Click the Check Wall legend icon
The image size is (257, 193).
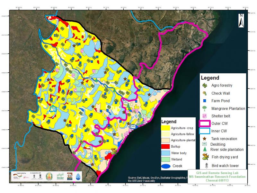coord(204,93)
